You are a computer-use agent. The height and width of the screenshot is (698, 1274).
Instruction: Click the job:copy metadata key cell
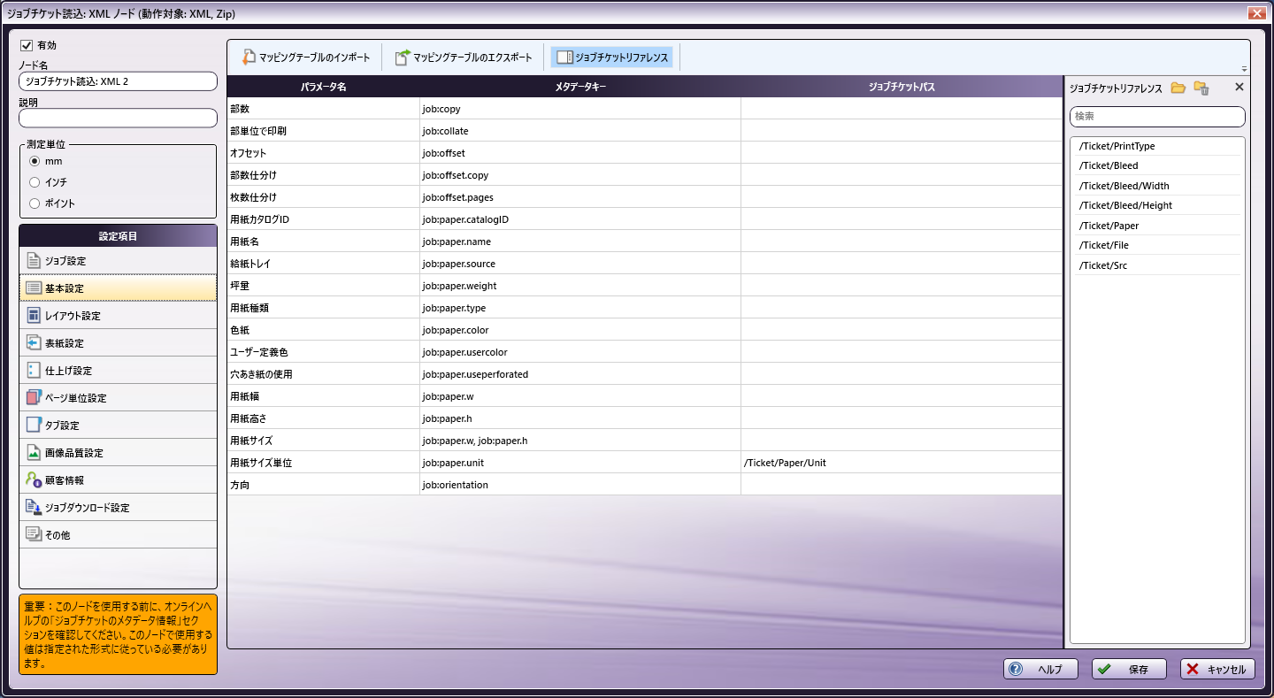click(580, 109)
